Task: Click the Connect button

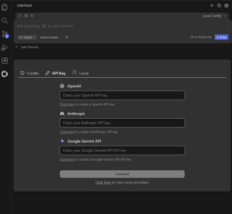Action: click(x=122, y=174)
